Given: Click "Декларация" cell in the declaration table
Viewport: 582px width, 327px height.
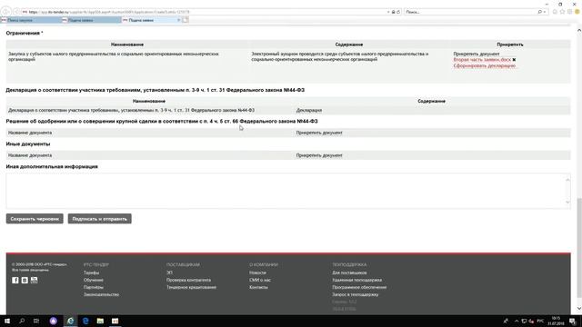Looking at the screenshot, I should [309, 110].
